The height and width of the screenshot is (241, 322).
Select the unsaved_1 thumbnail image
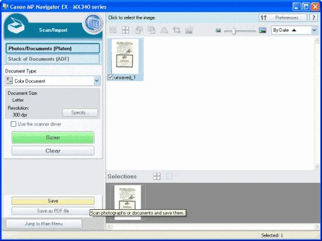pos(125,56)
